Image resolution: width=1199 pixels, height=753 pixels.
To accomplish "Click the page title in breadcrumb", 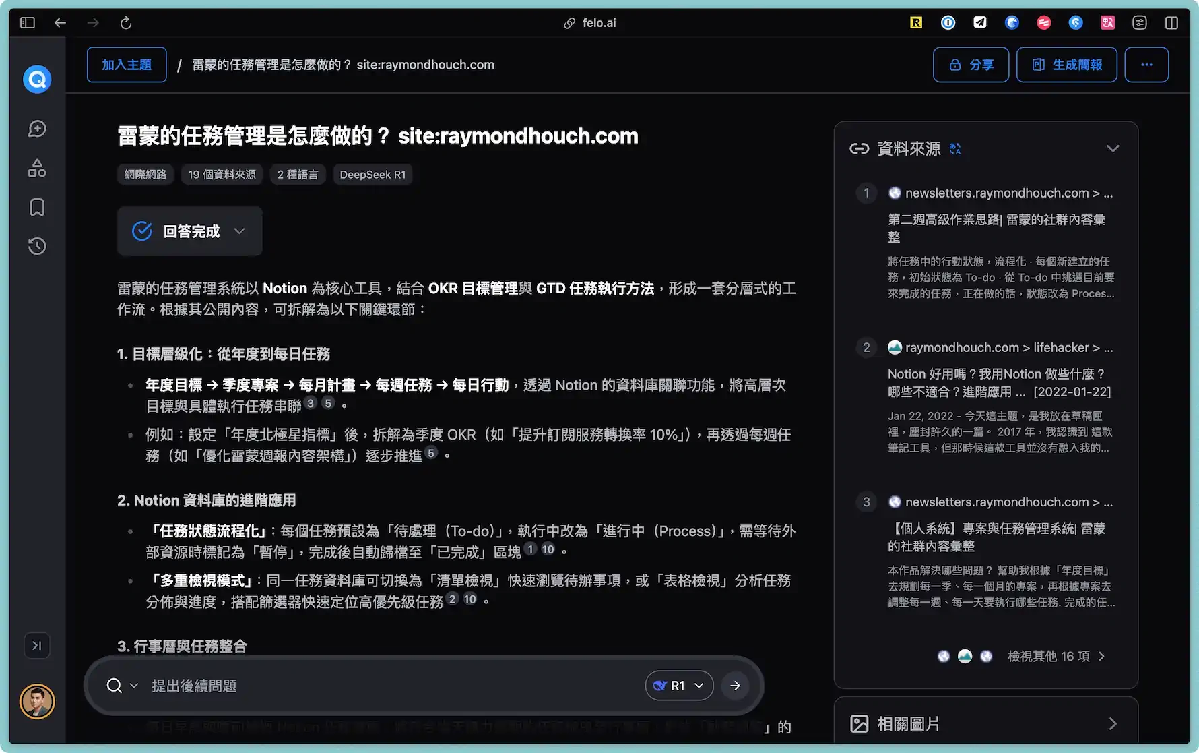I will 343,65.
